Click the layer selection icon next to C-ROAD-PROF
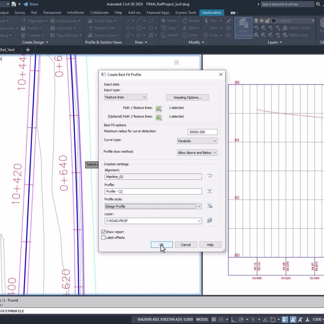The image size is (324, 324). (x=210, y=221)
